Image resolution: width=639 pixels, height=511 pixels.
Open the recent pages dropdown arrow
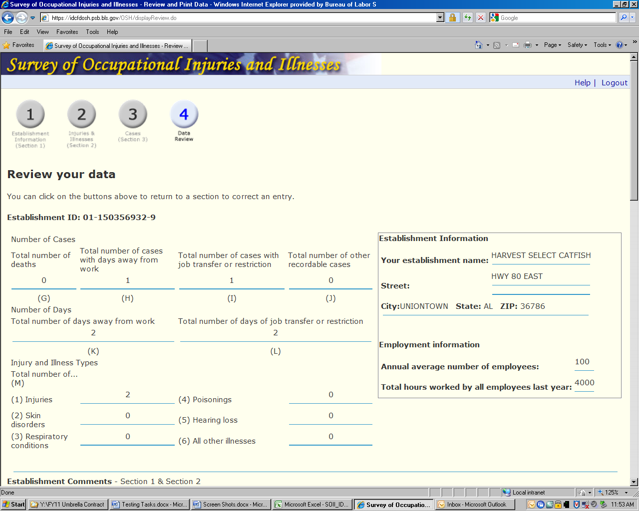click(x=33, y=18)
